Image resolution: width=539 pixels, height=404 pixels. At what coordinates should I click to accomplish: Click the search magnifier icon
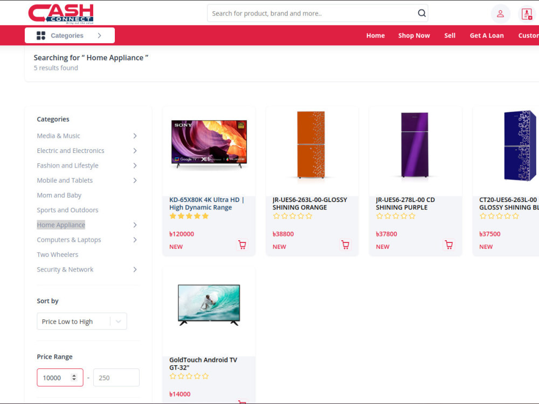pos(421,13)
